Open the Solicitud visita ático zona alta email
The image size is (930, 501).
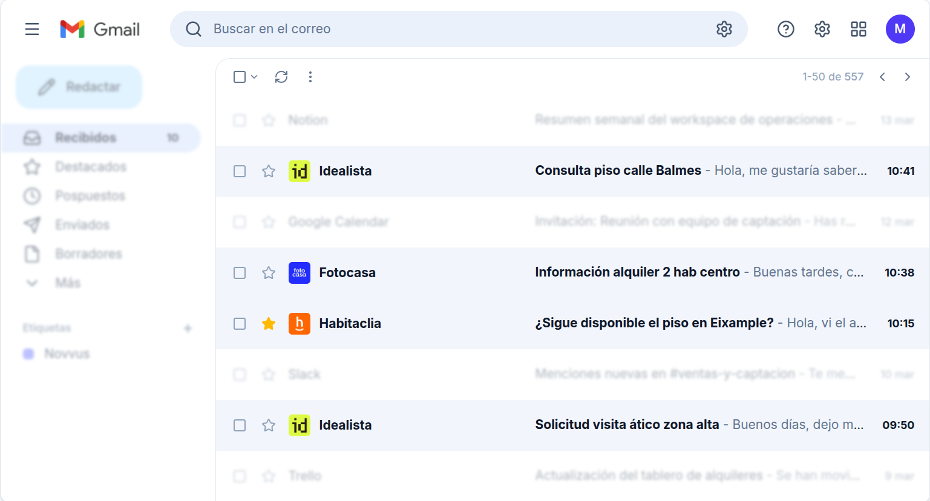coord(627,425)
